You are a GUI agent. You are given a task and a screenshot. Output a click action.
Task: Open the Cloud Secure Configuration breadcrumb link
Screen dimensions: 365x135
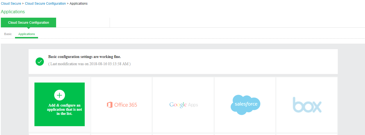[45, 4]
